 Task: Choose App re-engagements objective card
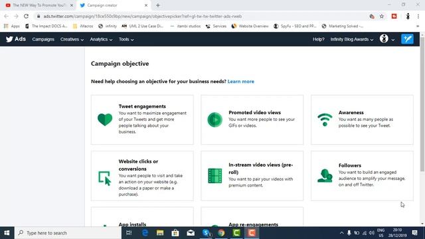[252, 217]
